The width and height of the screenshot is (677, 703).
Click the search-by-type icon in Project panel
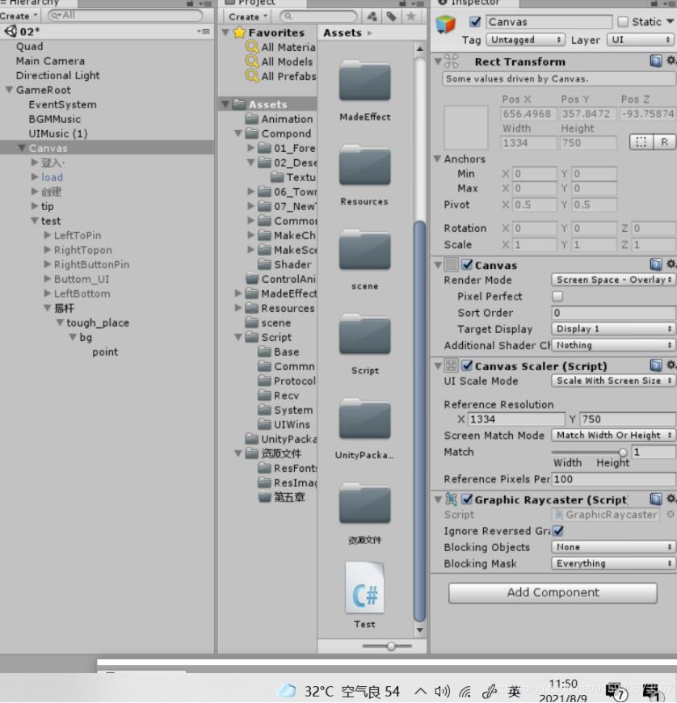tap(372, 16)
